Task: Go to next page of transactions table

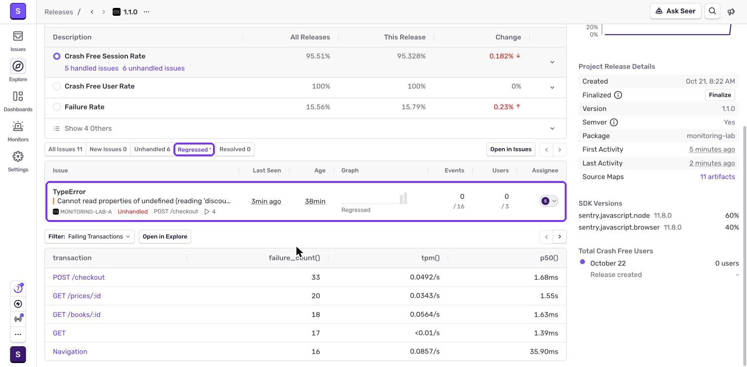Action: pyautogui.click(x=560, y=237)
